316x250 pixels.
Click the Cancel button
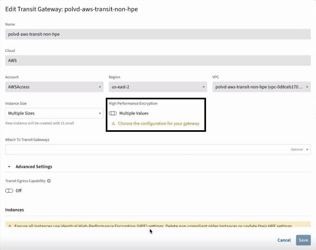point(284,240)
